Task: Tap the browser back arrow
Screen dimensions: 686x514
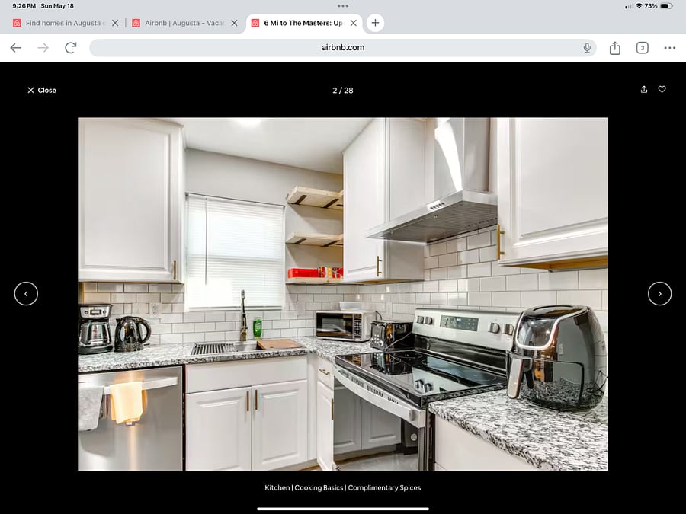Action: [16, 48]
